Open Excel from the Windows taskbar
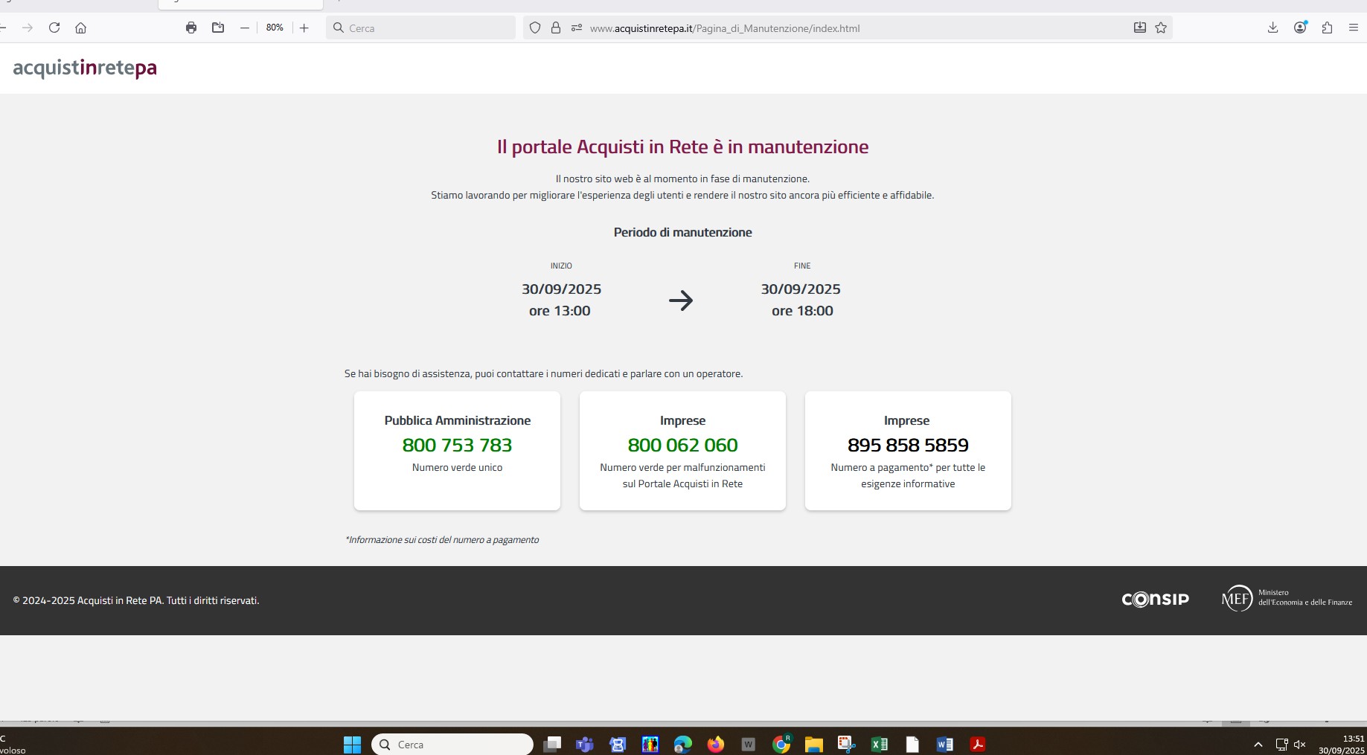This screenshot has height=755, width=1367. (879, 744)
